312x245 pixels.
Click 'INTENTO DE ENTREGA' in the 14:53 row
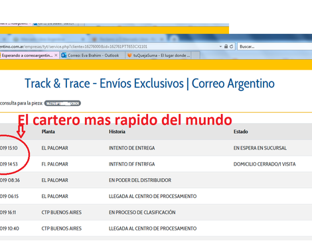(x=132, y=164)
